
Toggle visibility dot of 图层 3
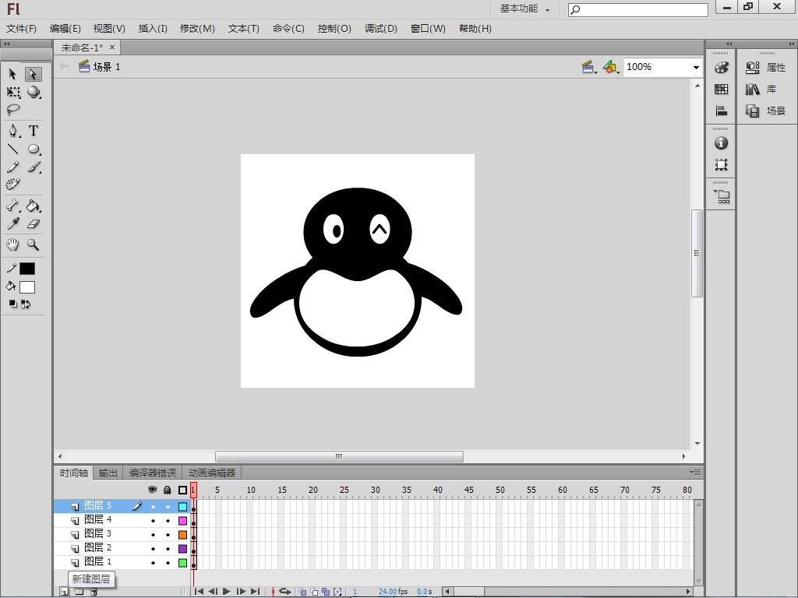click(x=153, y=535)
